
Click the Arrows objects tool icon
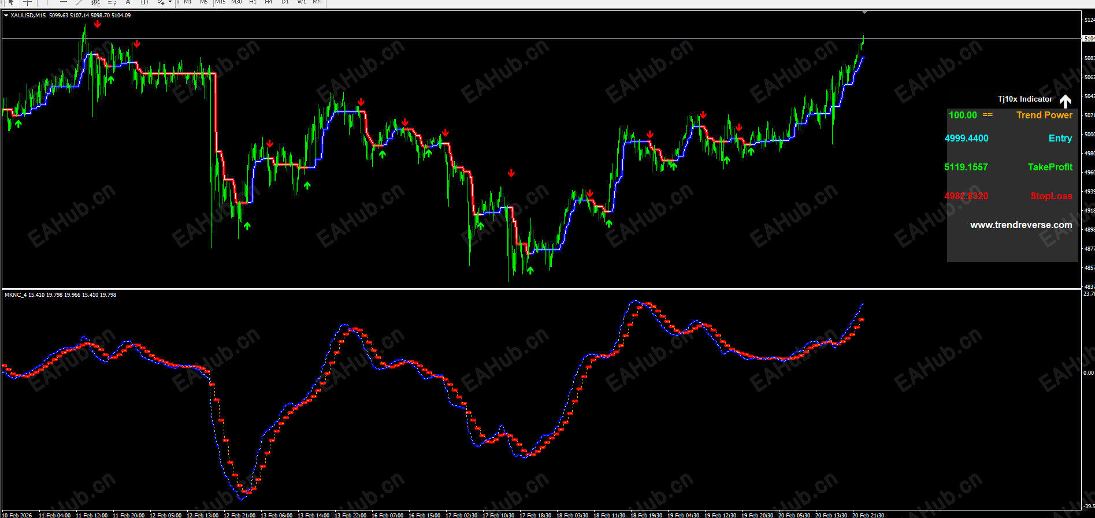[161, 2]
